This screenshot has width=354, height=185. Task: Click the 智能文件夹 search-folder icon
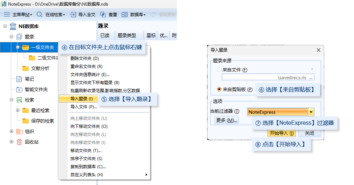pyautogui.click(x=19, y=89)
